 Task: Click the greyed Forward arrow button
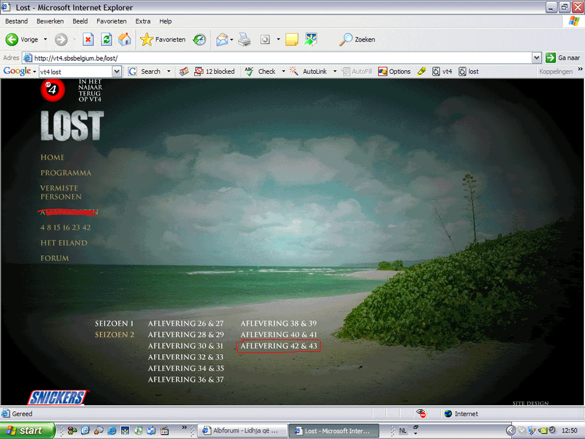coord(61,39)
